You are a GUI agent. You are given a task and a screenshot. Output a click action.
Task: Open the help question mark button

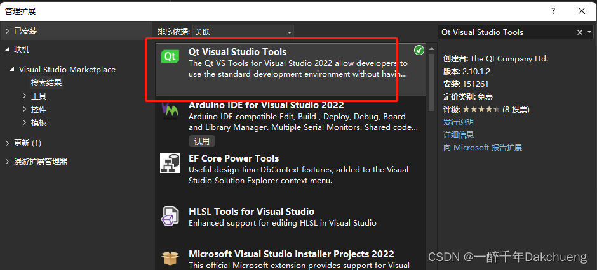coord(553,11)
